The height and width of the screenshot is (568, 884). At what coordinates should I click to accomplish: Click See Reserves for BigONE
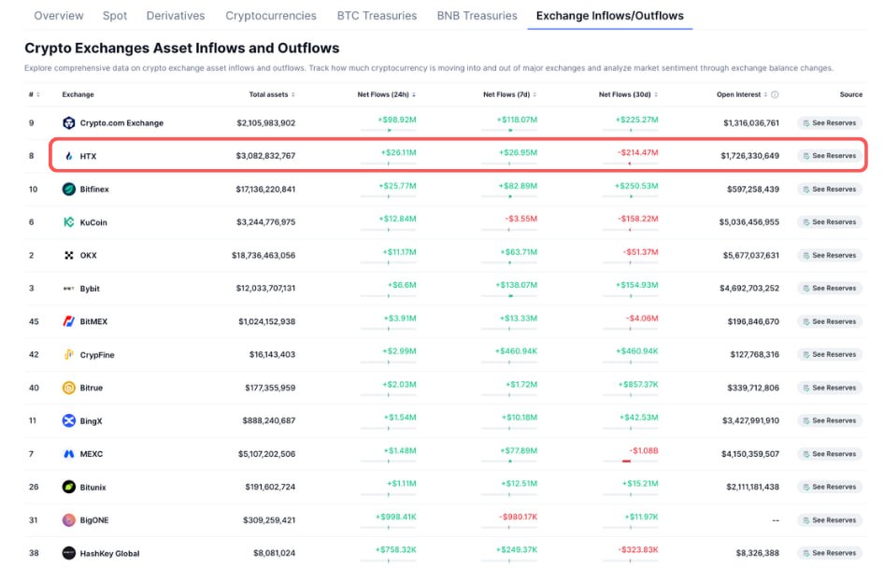829,520
